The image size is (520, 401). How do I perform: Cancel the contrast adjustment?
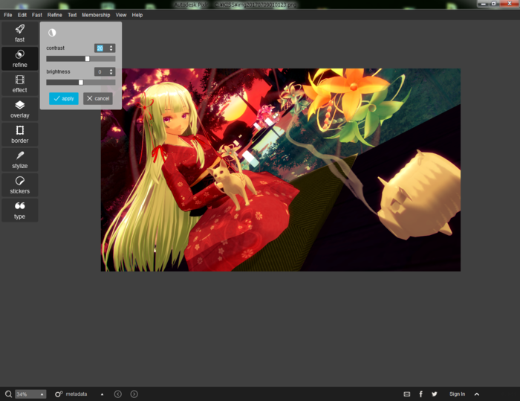tap(98, 98)
